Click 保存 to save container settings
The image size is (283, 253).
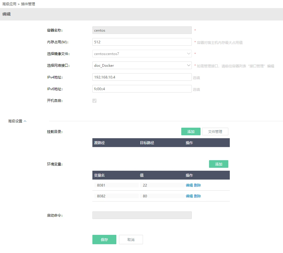pyautogui.click(x=104, y=240)
